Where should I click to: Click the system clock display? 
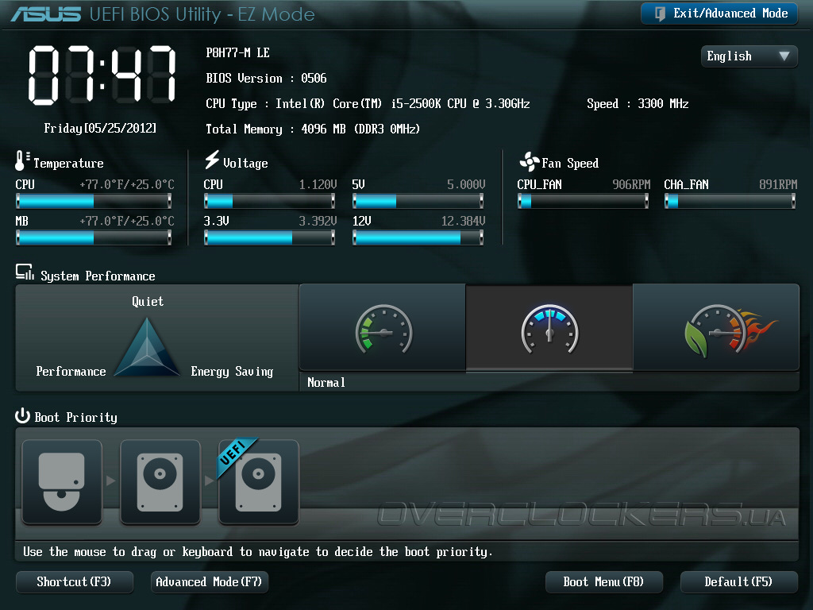click(x=102, y=75)
